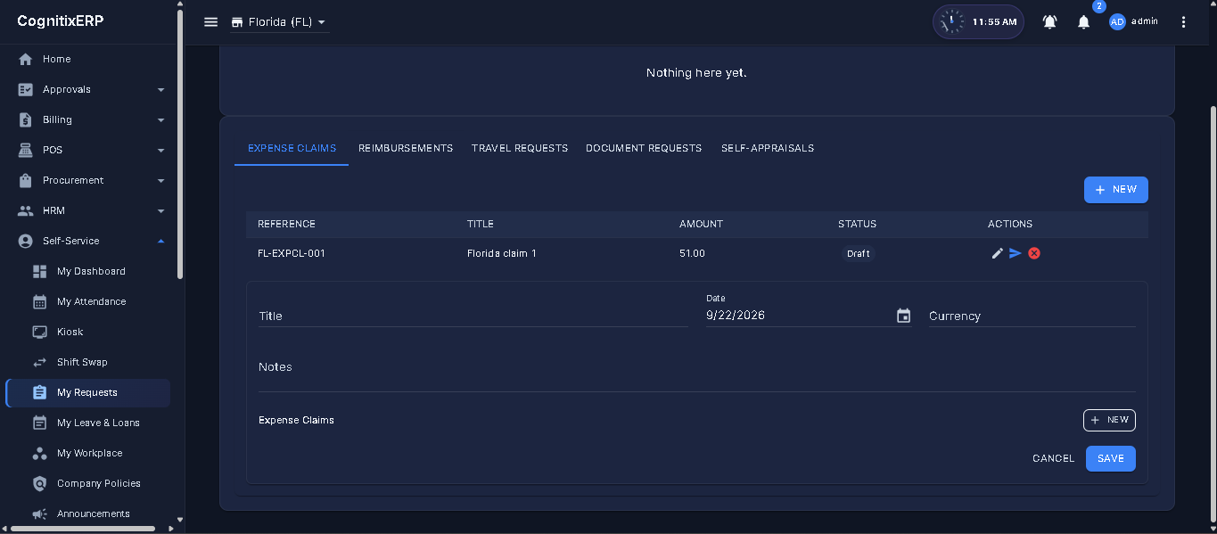This screenshot has width=1217, height=534.
Task: Switch to the Self-Appraisals tab
Action: click(x=768, y=148)
